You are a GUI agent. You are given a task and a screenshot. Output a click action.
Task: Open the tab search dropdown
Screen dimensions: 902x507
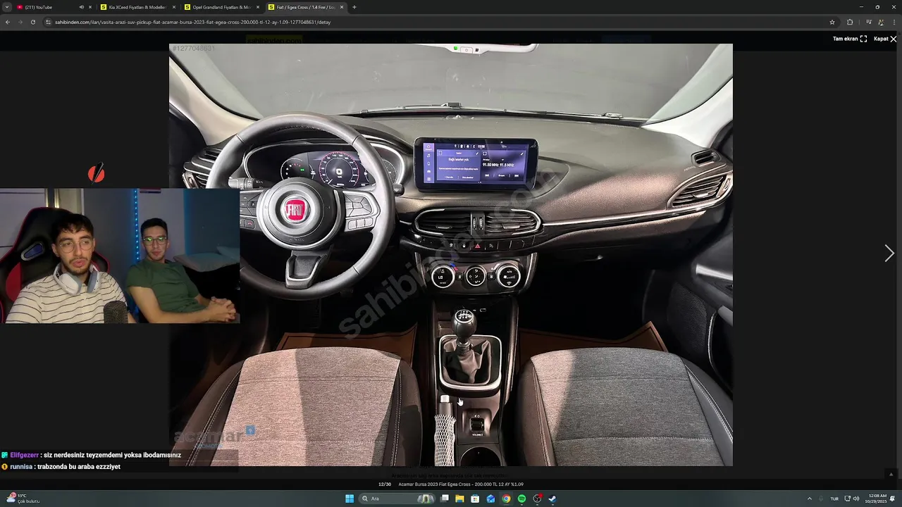pos(7,7)
